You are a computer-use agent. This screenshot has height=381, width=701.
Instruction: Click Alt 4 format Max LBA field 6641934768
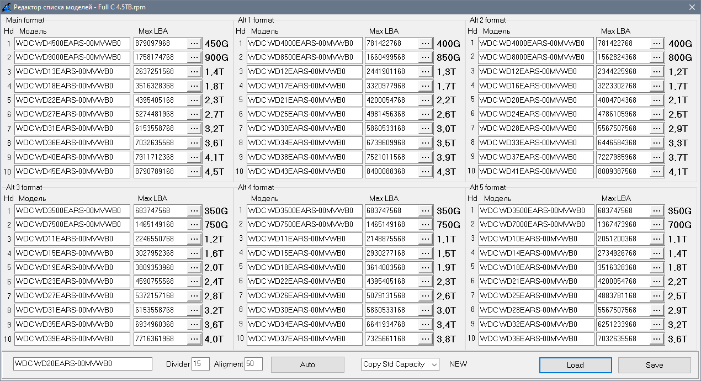[x=391, y=324]
